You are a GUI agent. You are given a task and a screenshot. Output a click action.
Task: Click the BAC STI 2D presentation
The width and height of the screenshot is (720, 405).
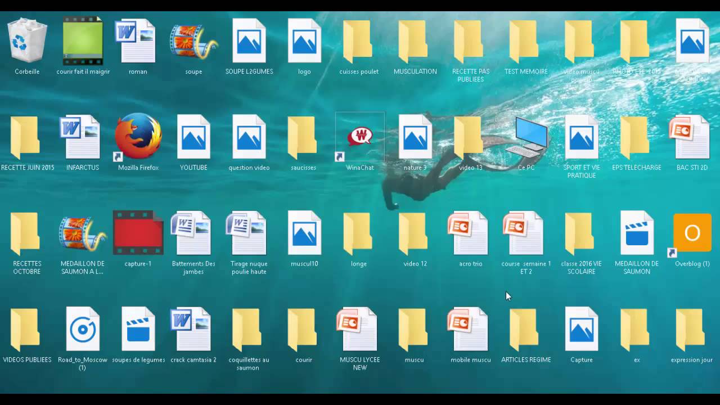[x=692, y=138]
